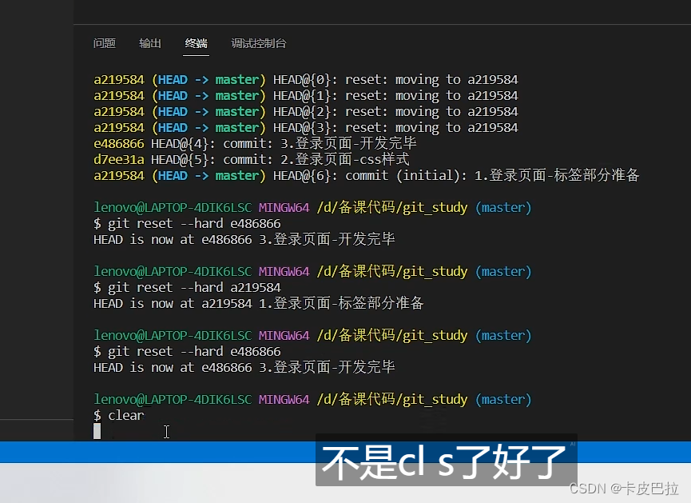Switch to the 输出 tab

150,43
